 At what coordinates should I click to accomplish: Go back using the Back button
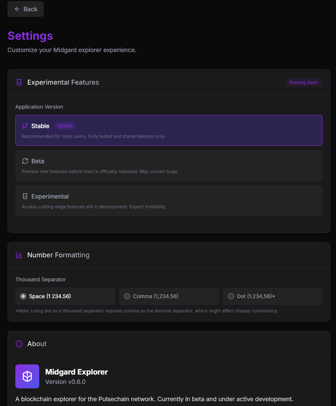tap(25, 9)
